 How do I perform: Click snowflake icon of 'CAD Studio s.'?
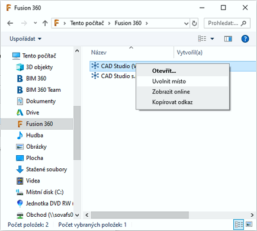(x=95, y=76)
